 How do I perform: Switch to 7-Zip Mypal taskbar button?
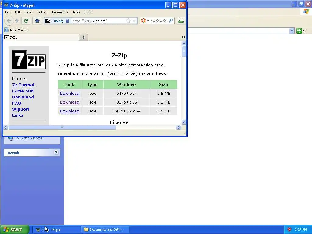point(56,230)
